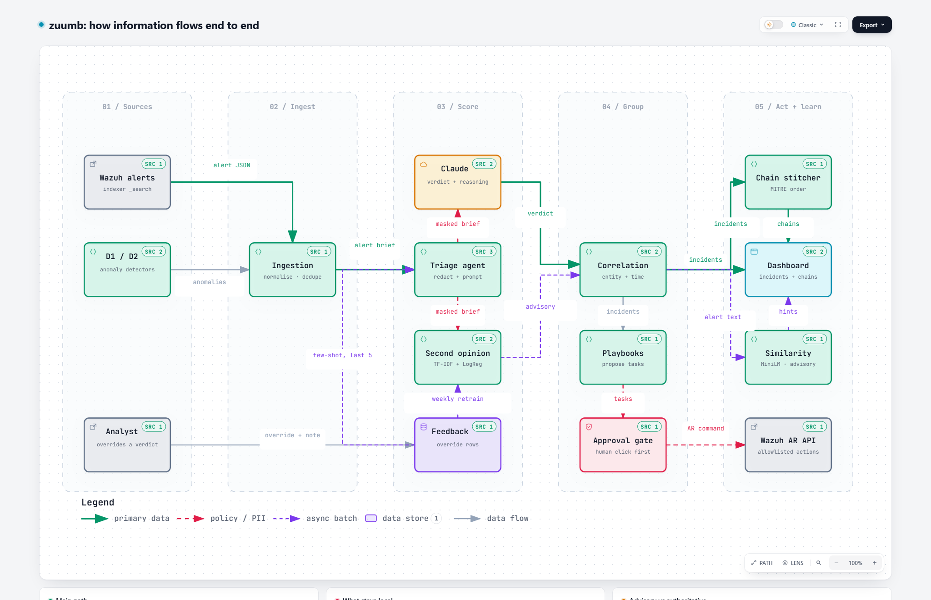This screenshot has height=600, width=931.
Task: Open SRC 2 badge on Claude node
Action: pos(484,164)
